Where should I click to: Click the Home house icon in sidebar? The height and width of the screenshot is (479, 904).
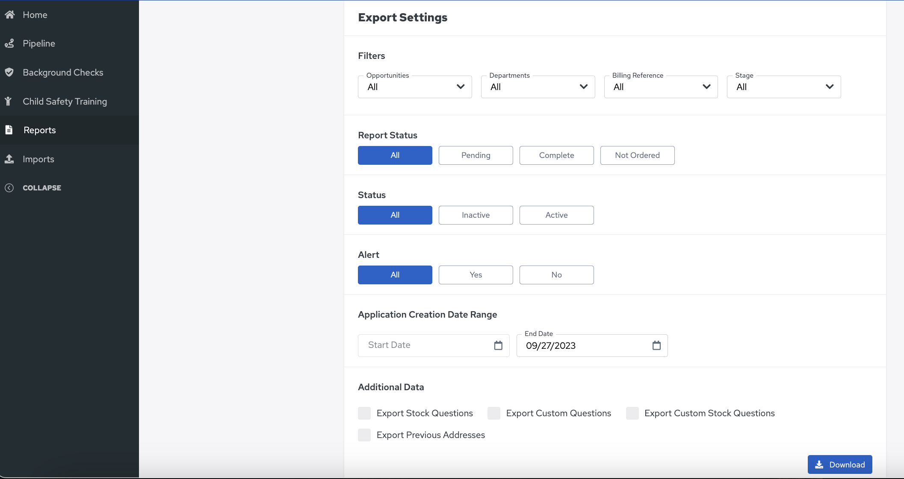[x=9, y=15]
